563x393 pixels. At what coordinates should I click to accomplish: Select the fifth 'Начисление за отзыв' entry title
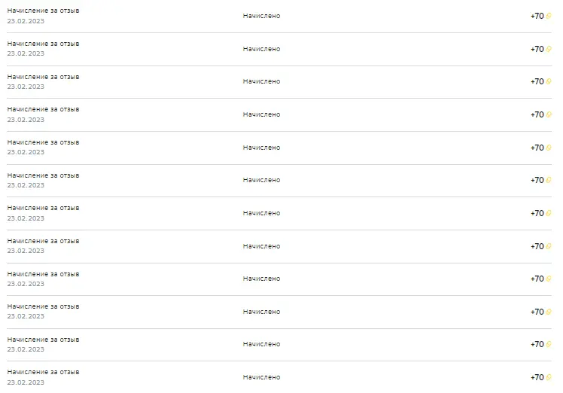pyautogui.click(x=43, y=142)
